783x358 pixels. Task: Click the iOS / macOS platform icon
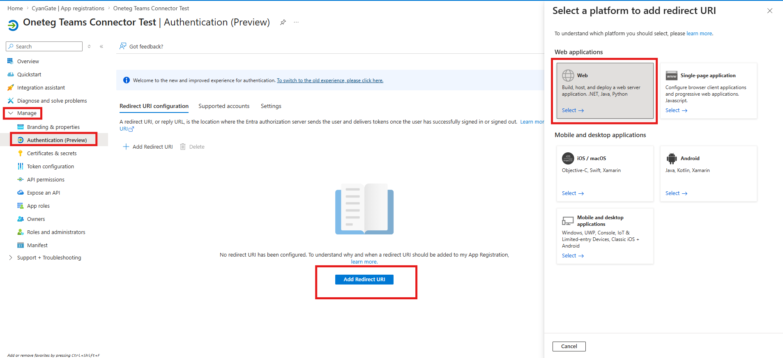pos(568,158)
